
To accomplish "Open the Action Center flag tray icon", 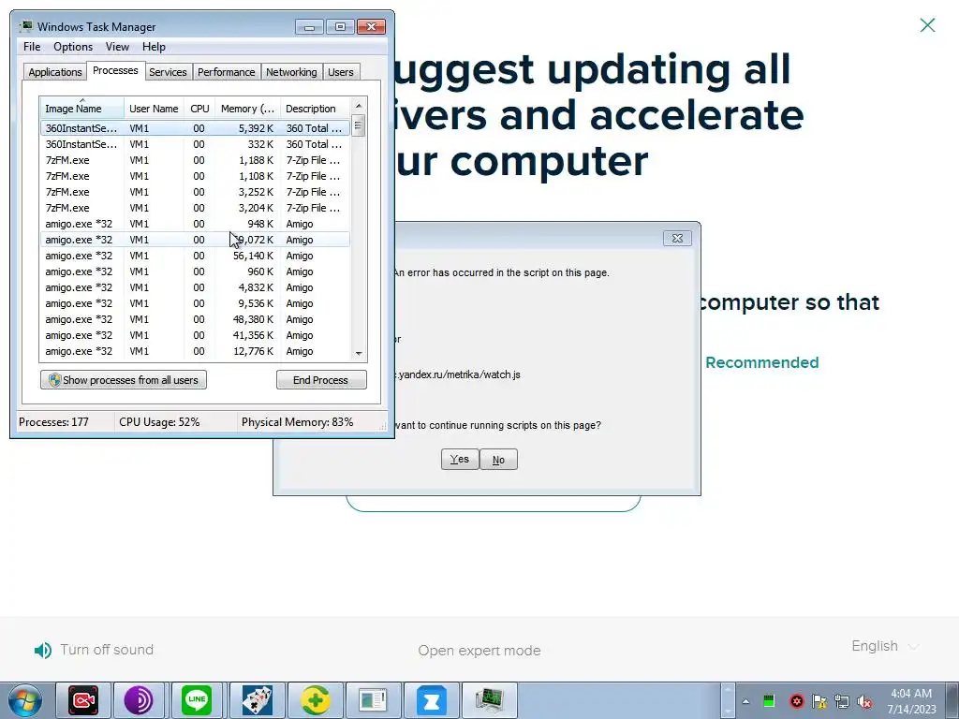I will pyautogui.click(x=819, y=701).
